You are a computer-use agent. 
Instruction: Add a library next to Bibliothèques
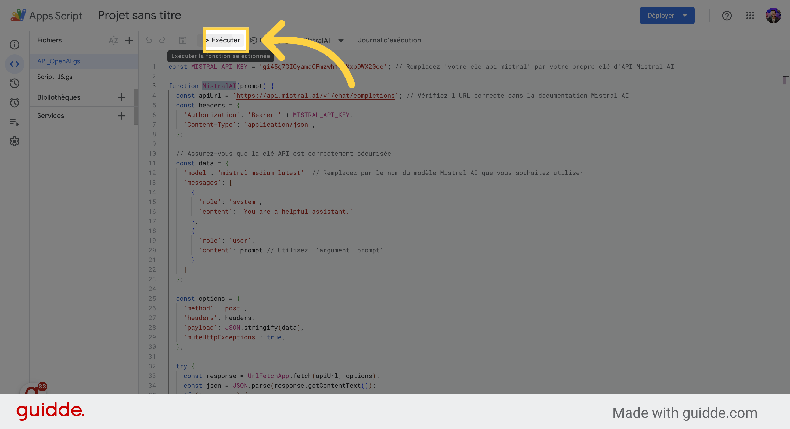click(x=121, y=97)
